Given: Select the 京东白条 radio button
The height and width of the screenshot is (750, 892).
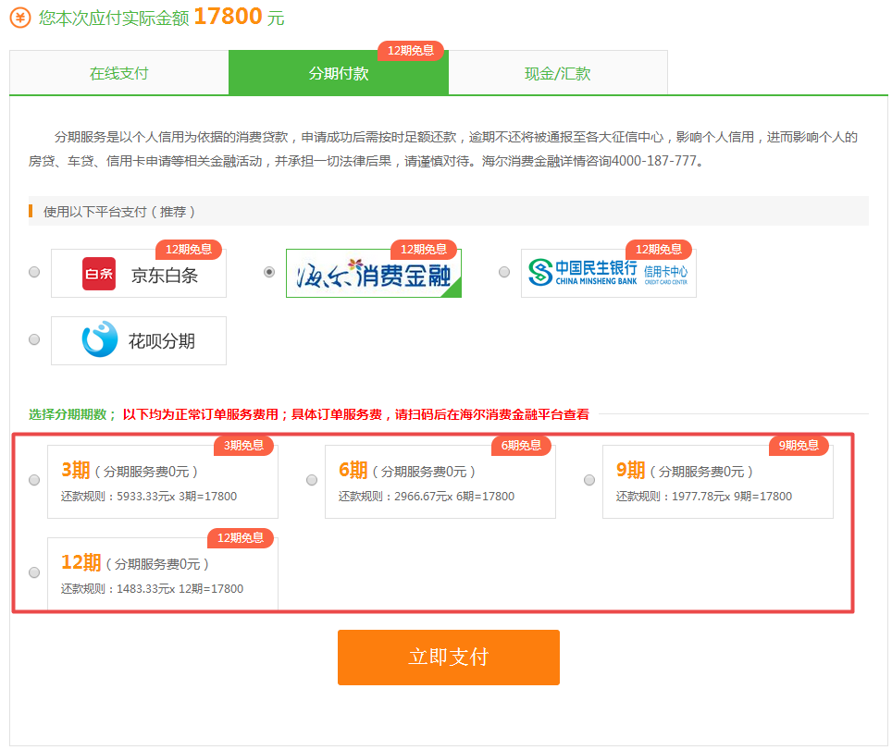Looking at the screenshot, I should 34,272.
